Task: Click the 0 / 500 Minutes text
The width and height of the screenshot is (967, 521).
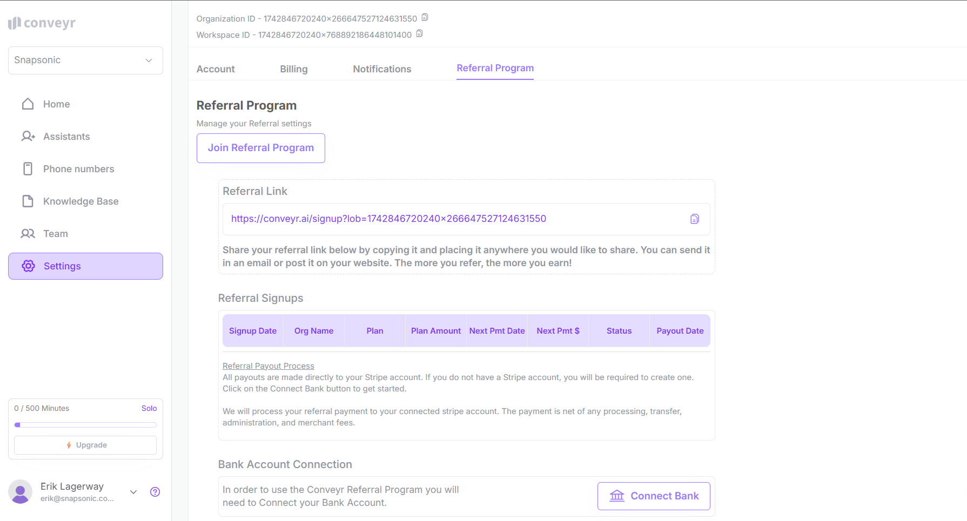Action: pyautogui.click(x=42, y=408)
